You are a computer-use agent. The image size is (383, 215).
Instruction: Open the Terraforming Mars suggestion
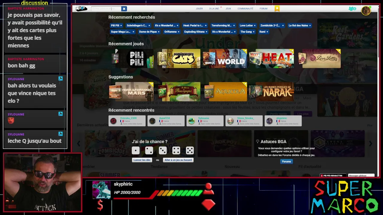click(131, 92)
